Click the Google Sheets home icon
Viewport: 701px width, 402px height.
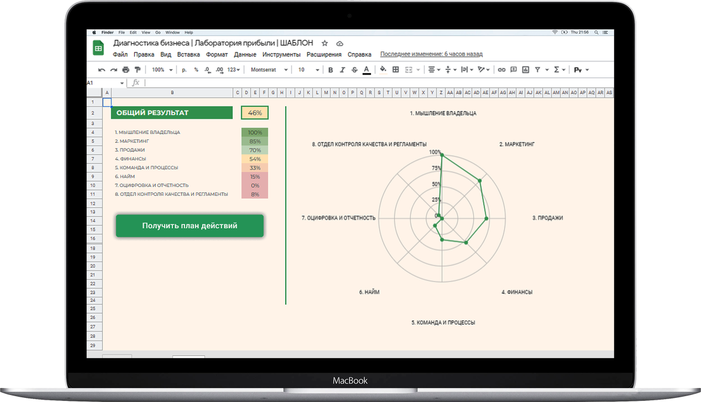pos(98,48)
